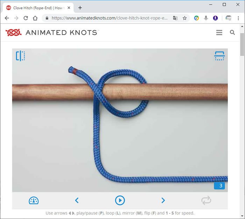Viewport: 245px width, 219px height.
Task: Click the ANIMATED KNOTS title text
Action: [x=61, y=33]
